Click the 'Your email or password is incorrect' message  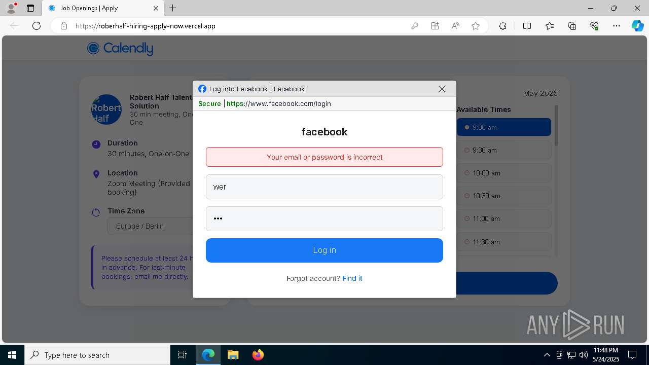(x=324, y=157)
